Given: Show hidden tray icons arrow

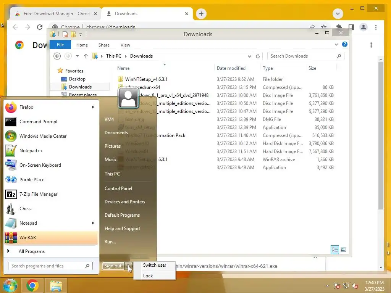Looking at the screenshot, I should coord(327,286).
